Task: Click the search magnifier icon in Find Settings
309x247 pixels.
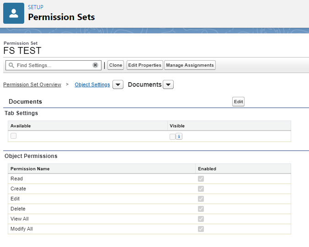Action: (11, 65)
